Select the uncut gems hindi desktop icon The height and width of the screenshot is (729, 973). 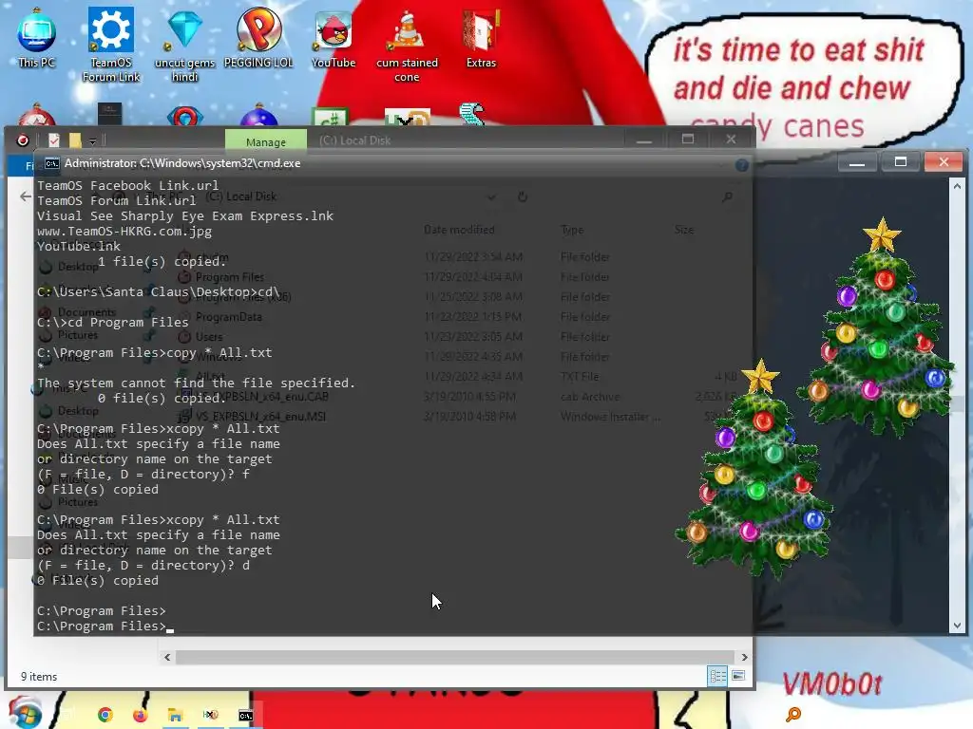(185, 44)
